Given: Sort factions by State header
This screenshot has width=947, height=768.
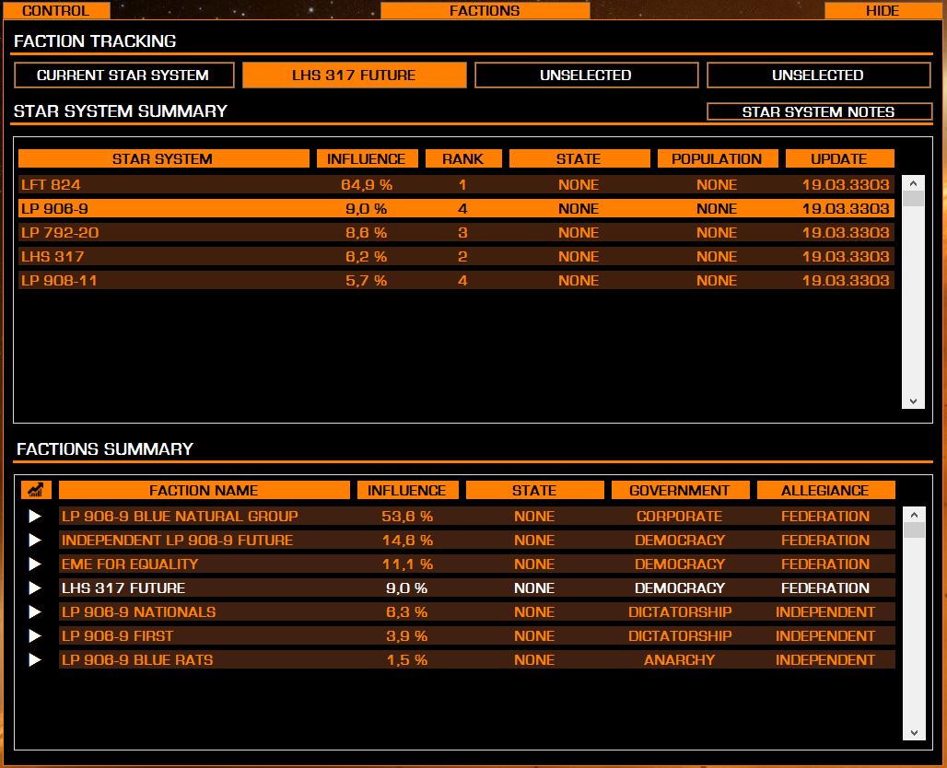Looking at the screenshot, I should [534, 490].
